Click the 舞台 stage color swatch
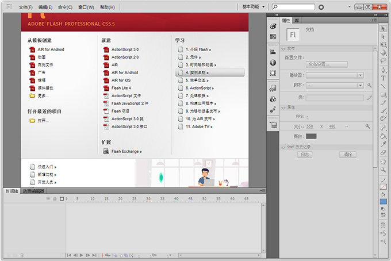 [x=311, y=136]
